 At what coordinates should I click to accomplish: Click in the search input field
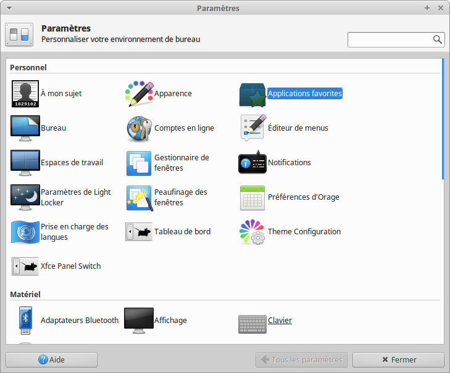(390, 39)
